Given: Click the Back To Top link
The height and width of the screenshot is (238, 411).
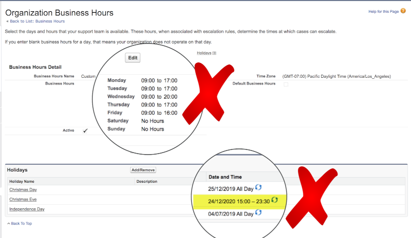Looking at the screenshot, I should 21,224.
